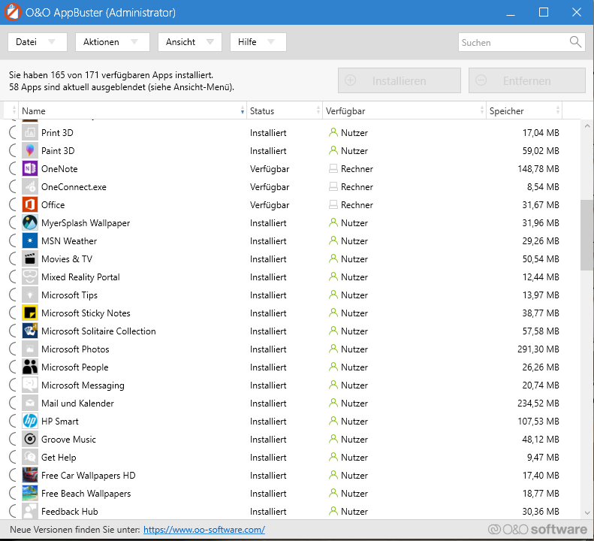This screenshot has width=594, height=541.
Task: Mark the Microsoft Tips selection circle
Action: (x=13, y=295)
